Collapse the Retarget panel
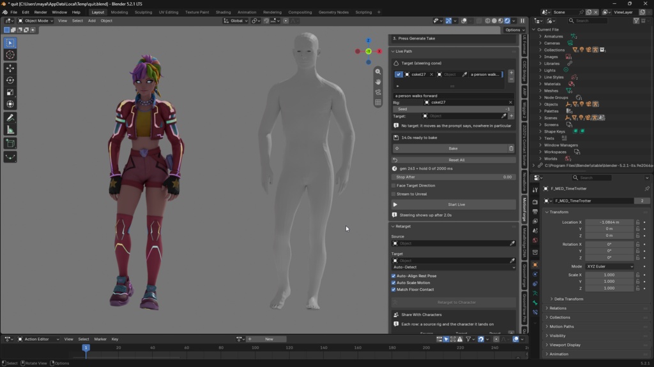This screenshot has width=654, height=367. [393, 226]
